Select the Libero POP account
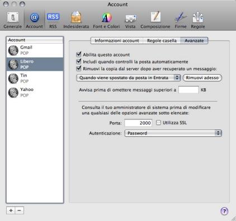 35,64
